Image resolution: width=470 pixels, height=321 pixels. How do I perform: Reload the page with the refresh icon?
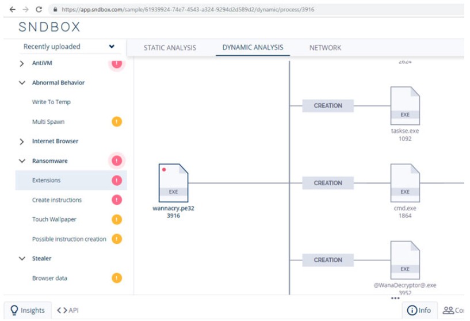tap(39, 9)
